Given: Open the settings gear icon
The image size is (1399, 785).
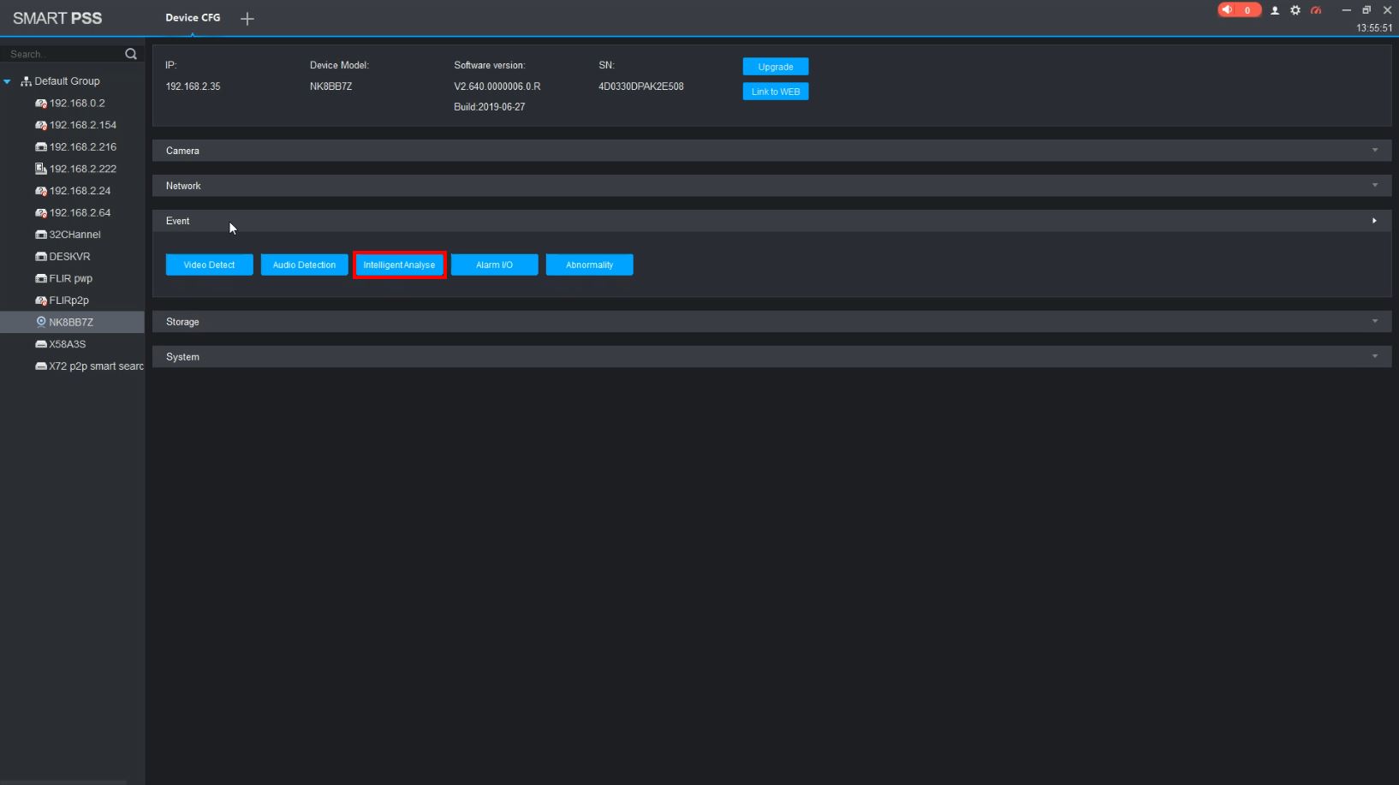Looking at the screenshot, I should click(x=1295, y=10).
